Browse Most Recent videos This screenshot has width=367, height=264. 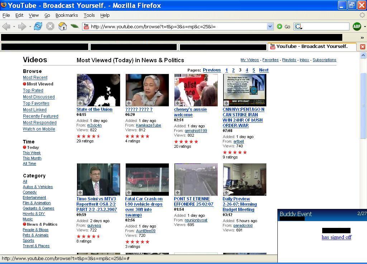[x=35, y=78]
